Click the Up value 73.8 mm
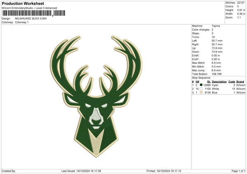This screenshot has height=174, width=247. tap(217, 48)
